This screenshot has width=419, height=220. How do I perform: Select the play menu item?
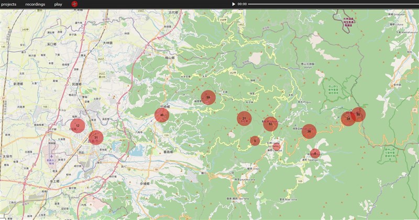(x=58, y=4)
